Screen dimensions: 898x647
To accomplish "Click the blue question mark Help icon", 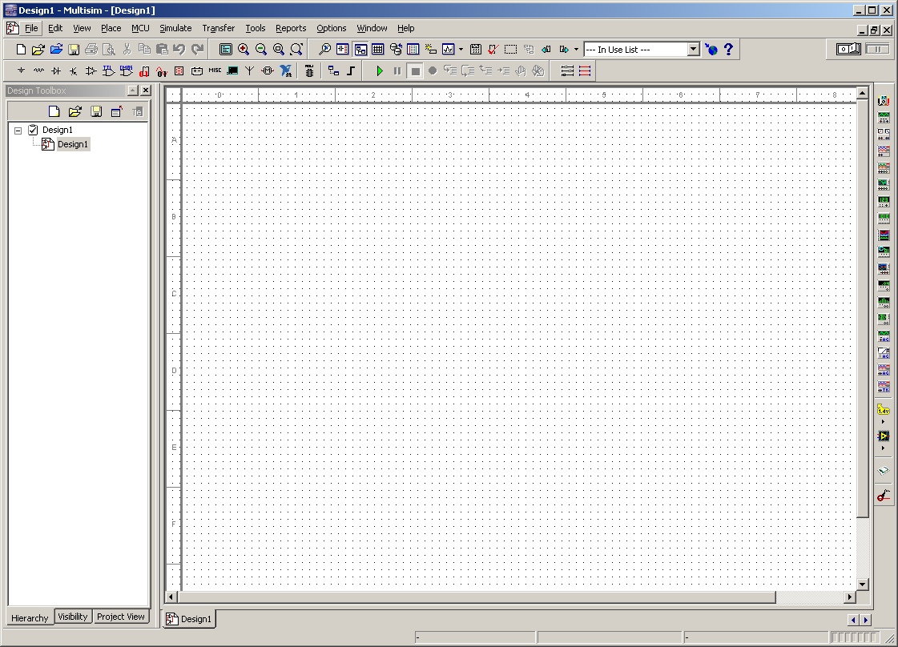I will pyautogui.click(x=728, y=49).
